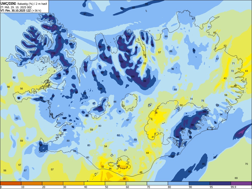252x189 pixels.
Task: Click the 'VT: Fim. 30.10.2025 12Z (+36 h)' line
Action: click(x=21, y=11)
